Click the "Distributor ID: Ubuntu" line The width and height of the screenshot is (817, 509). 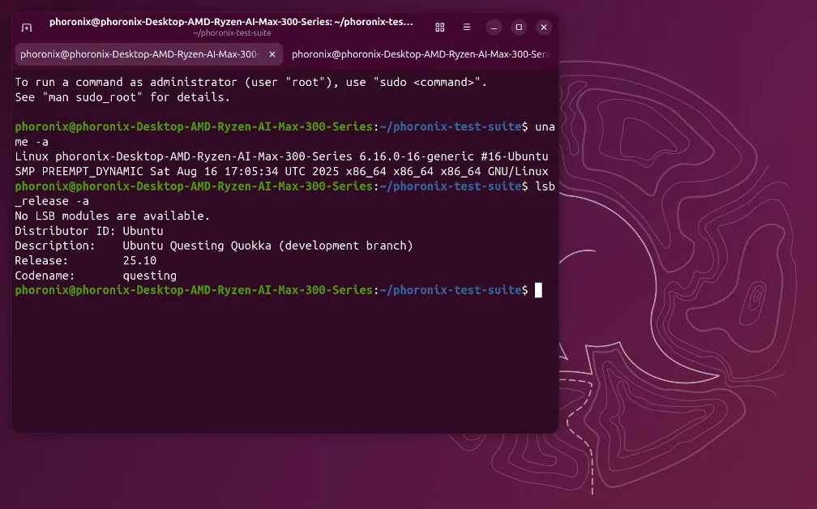click(x=89, y=231)
